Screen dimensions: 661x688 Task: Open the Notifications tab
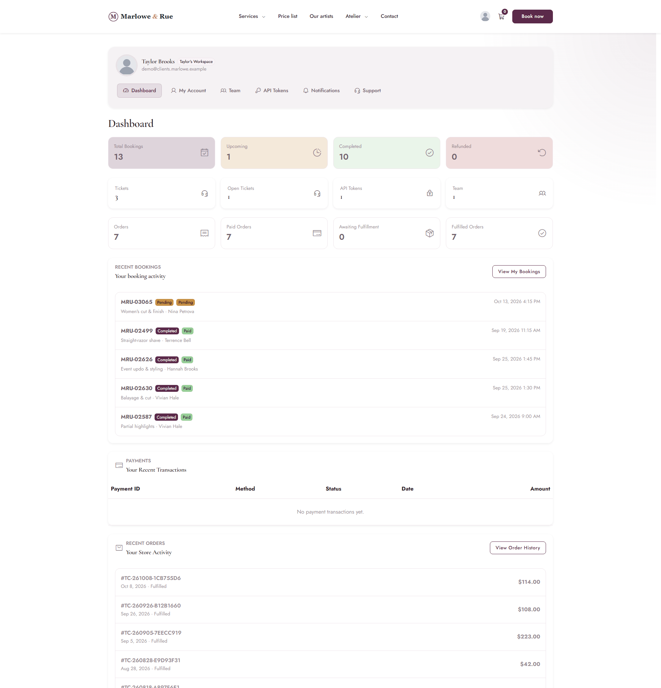coord(321,90)
